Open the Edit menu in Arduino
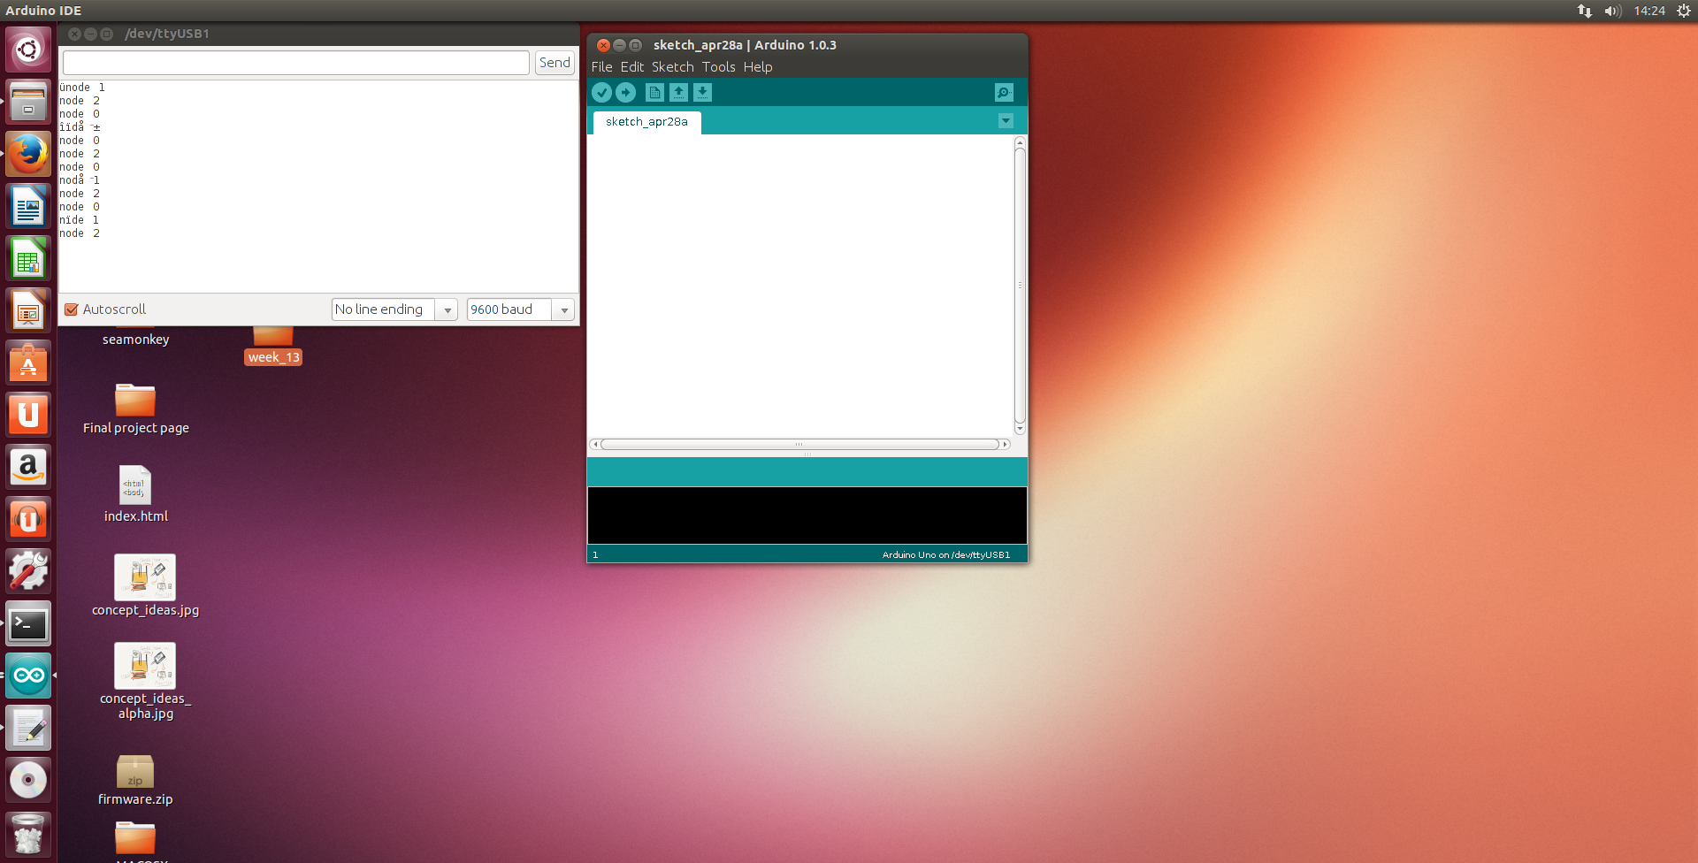Image resolution: width=1698 pixels, height=863 pixels. tap(632, 67)
